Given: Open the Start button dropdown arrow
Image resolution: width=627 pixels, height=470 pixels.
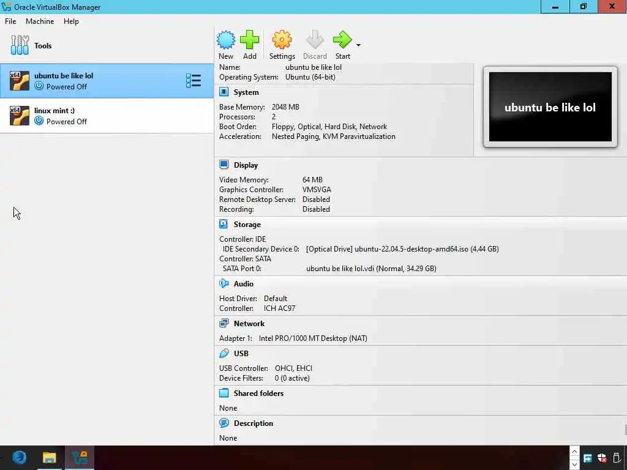Looking at the screenshot, I should coord(358,45).
